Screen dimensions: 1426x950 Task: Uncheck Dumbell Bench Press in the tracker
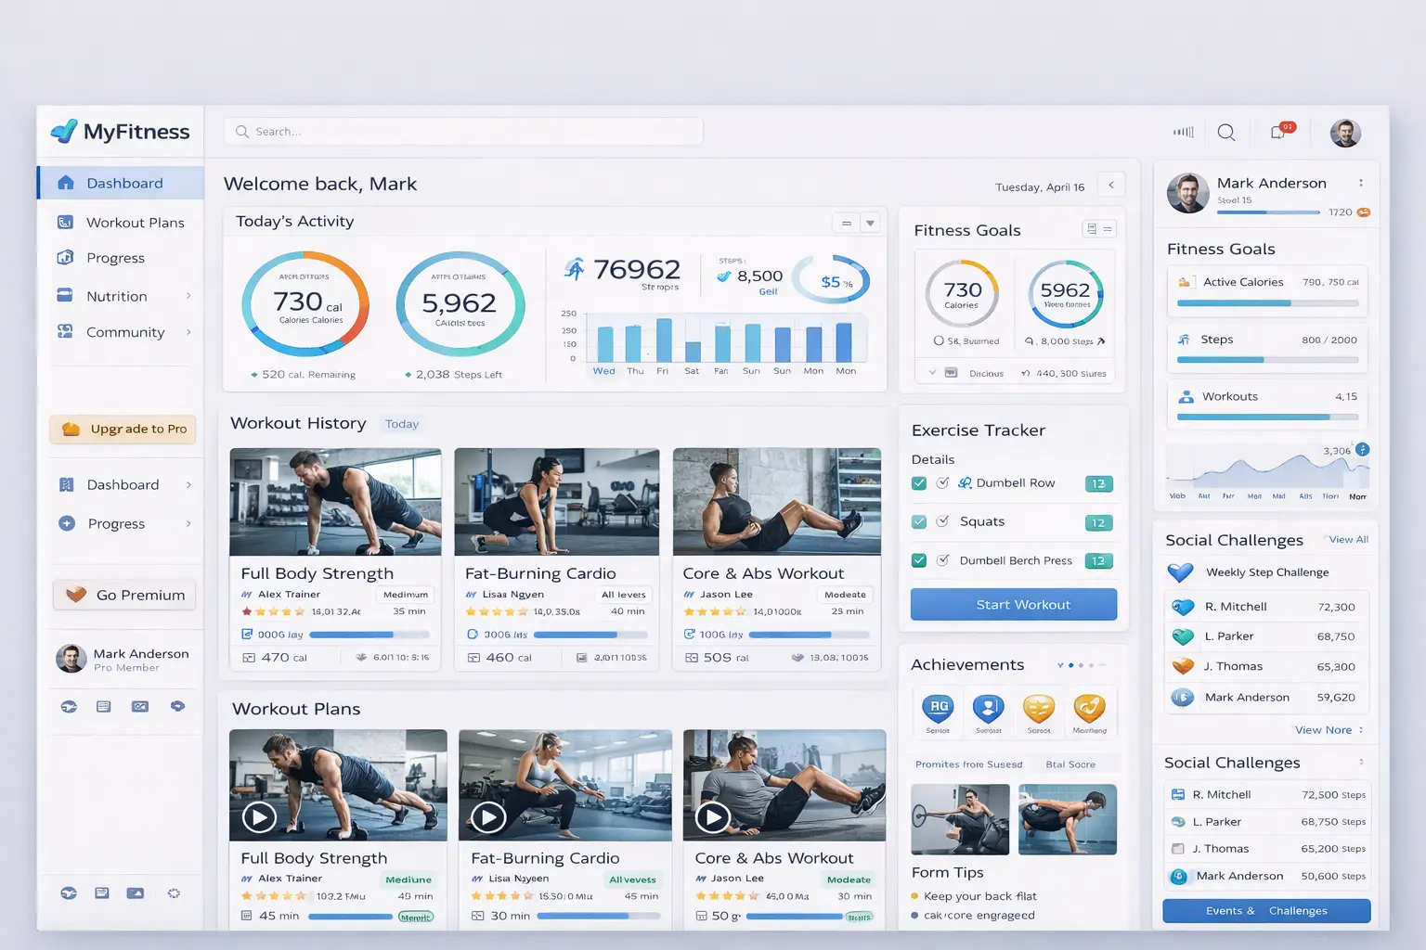(x=918, y=560)
